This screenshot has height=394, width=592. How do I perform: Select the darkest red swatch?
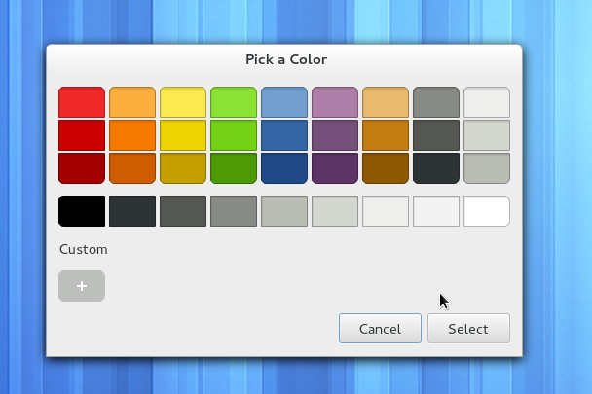[x=82, y=168]
